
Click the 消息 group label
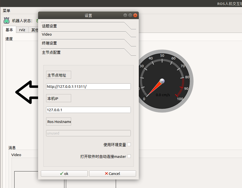(x=12, y=148)
